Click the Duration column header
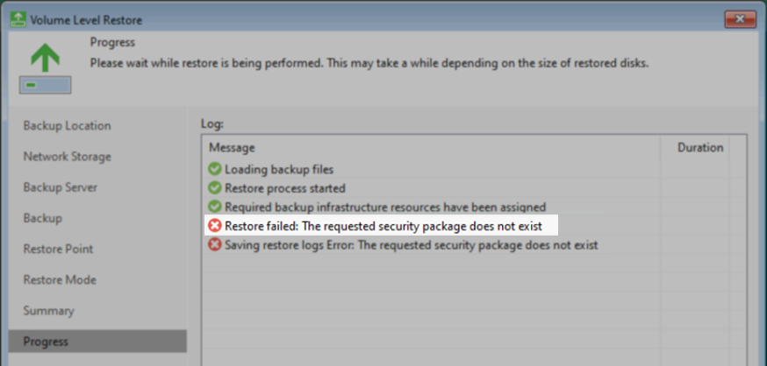This screenshot has height=366, width=767. tap(700, 147)
